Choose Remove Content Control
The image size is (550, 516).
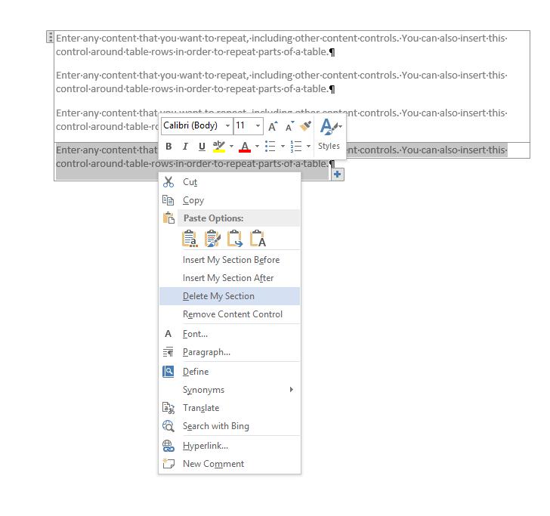pos(230,314)
